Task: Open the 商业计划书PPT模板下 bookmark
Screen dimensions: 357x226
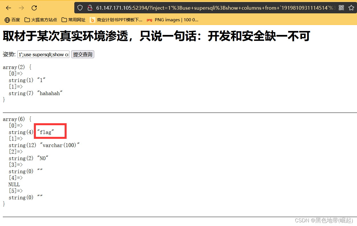Action: (116, 20)
